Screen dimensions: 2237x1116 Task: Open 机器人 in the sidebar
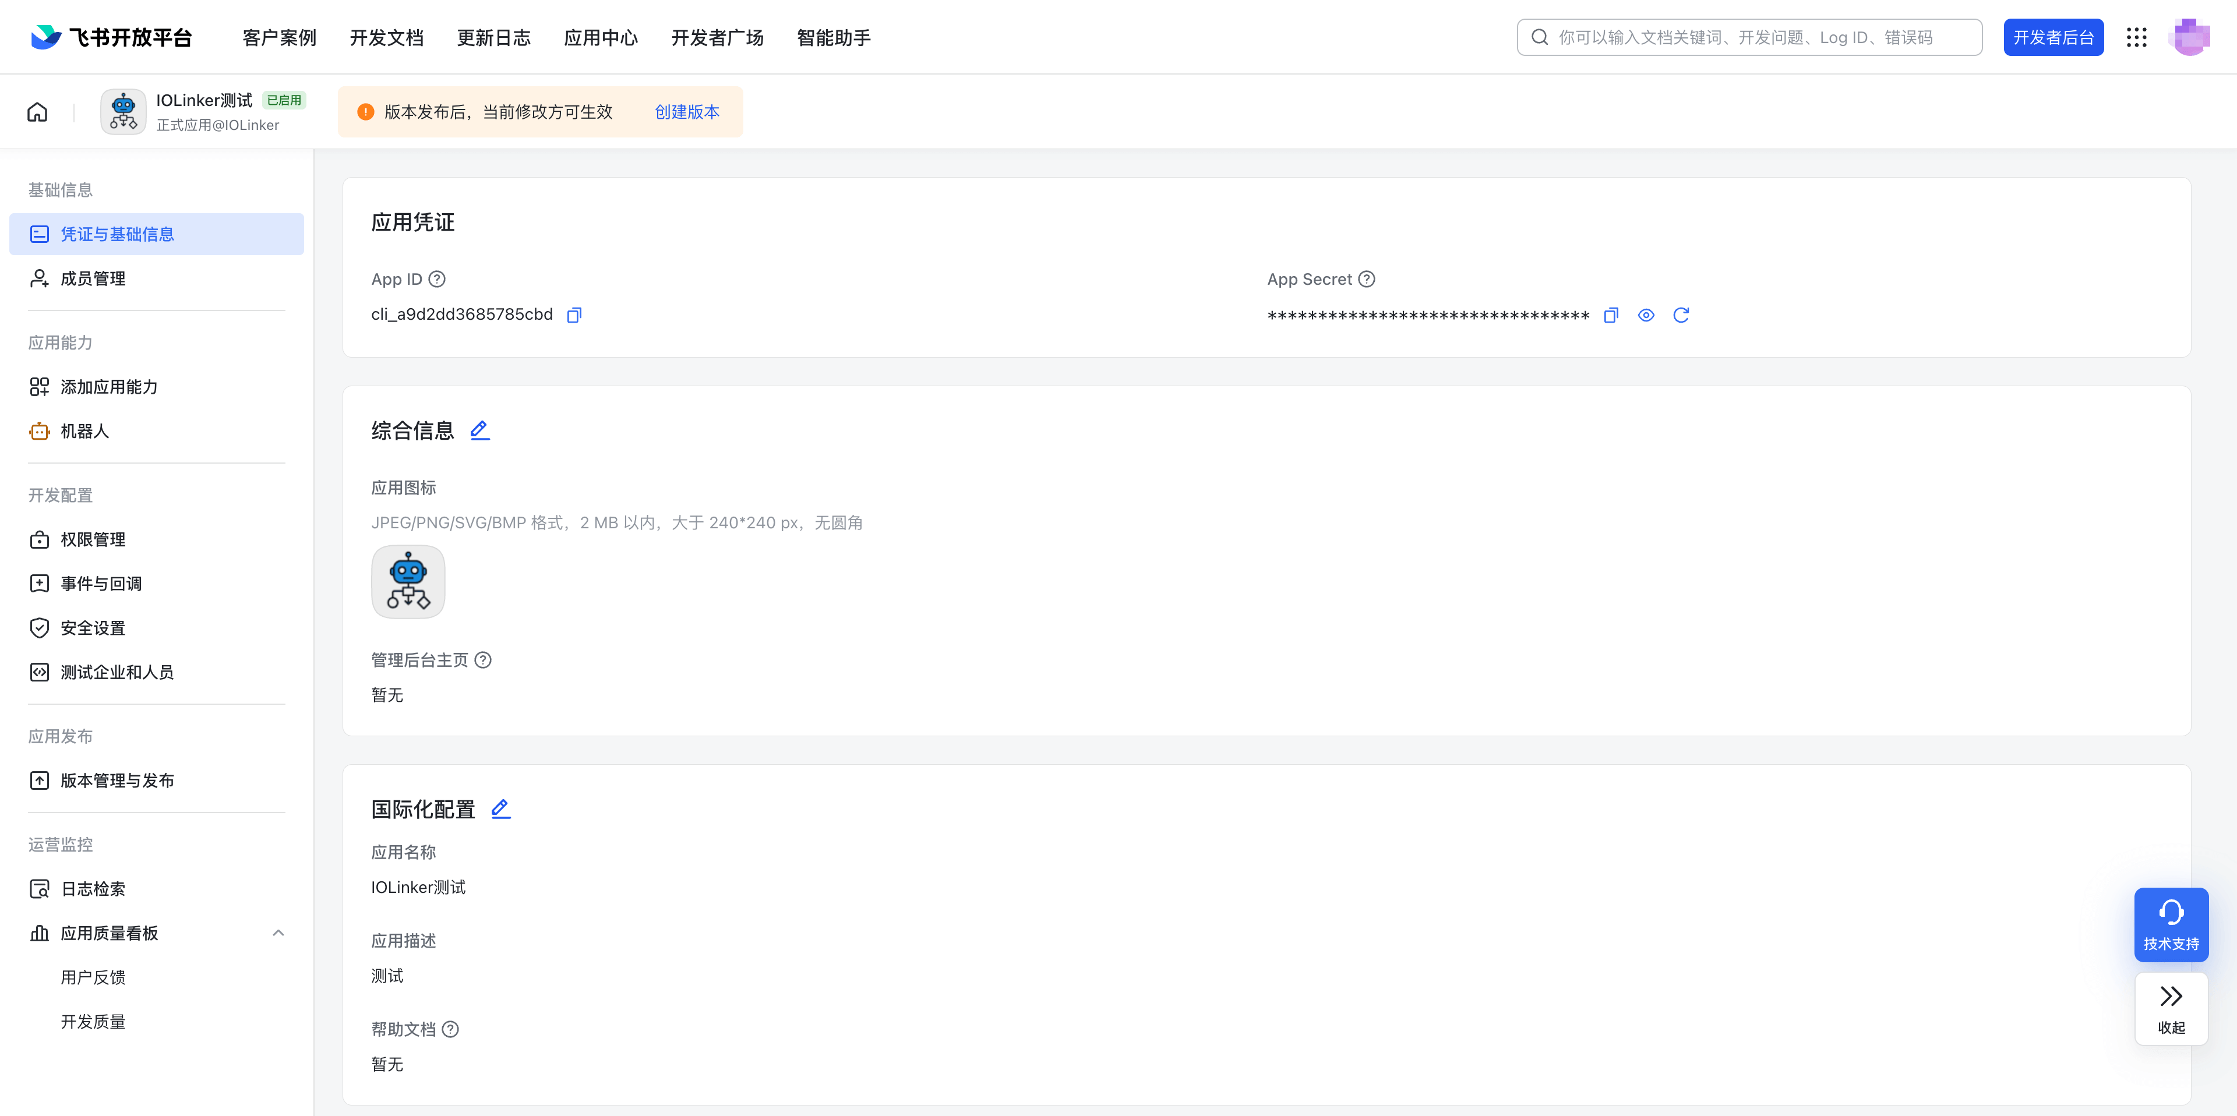coord(84,431)
